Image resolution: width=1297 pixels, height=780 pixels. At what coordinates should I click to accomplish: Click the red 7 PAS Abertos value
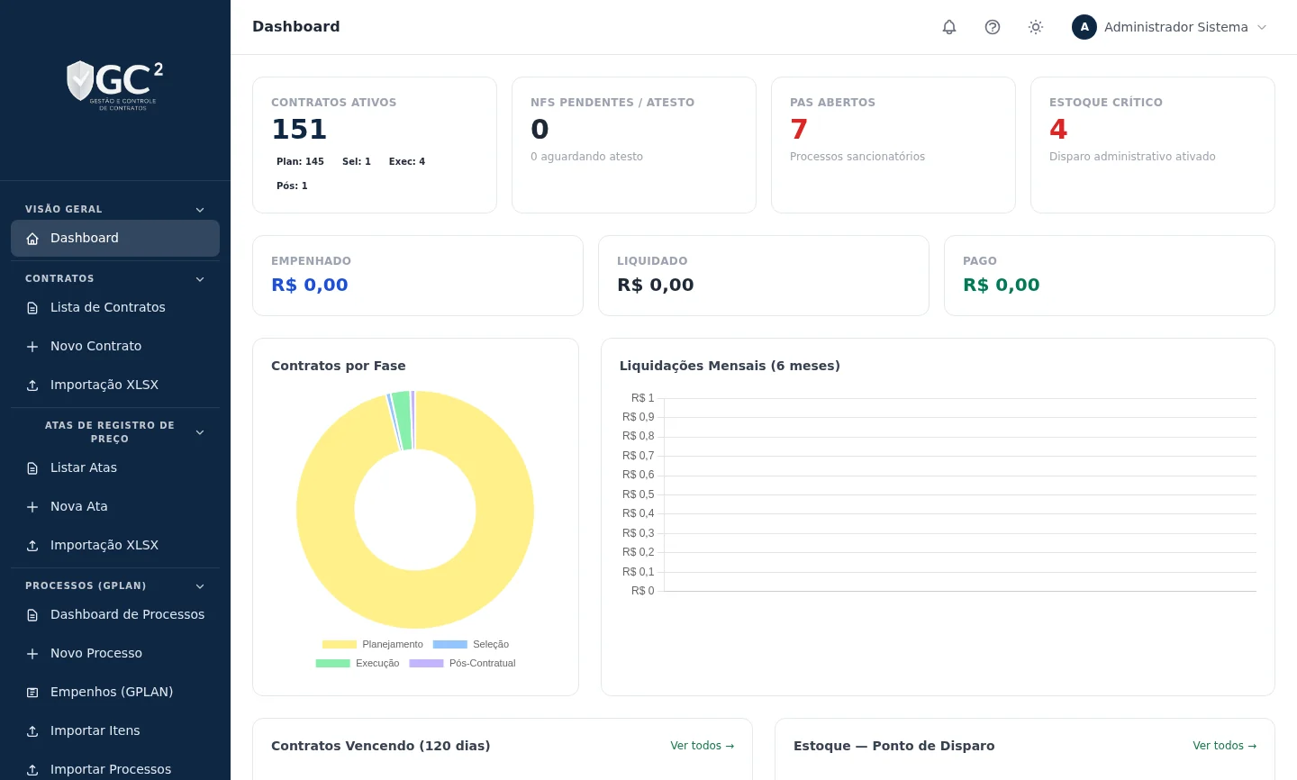point(799,130)
